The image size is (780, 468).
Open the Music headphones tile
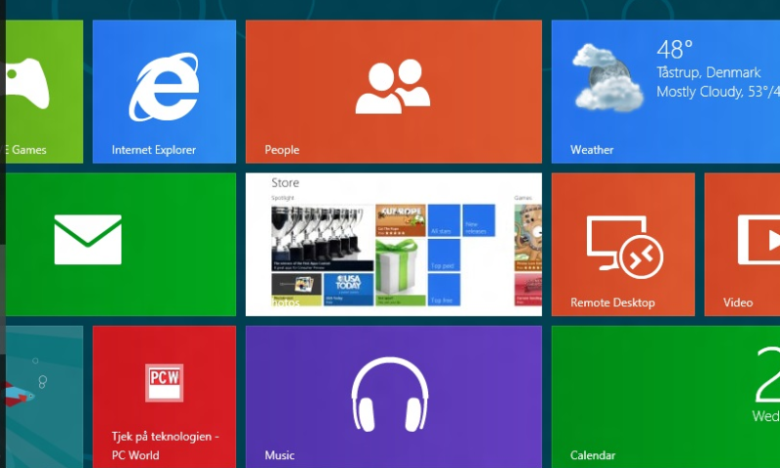pos(394,397)
